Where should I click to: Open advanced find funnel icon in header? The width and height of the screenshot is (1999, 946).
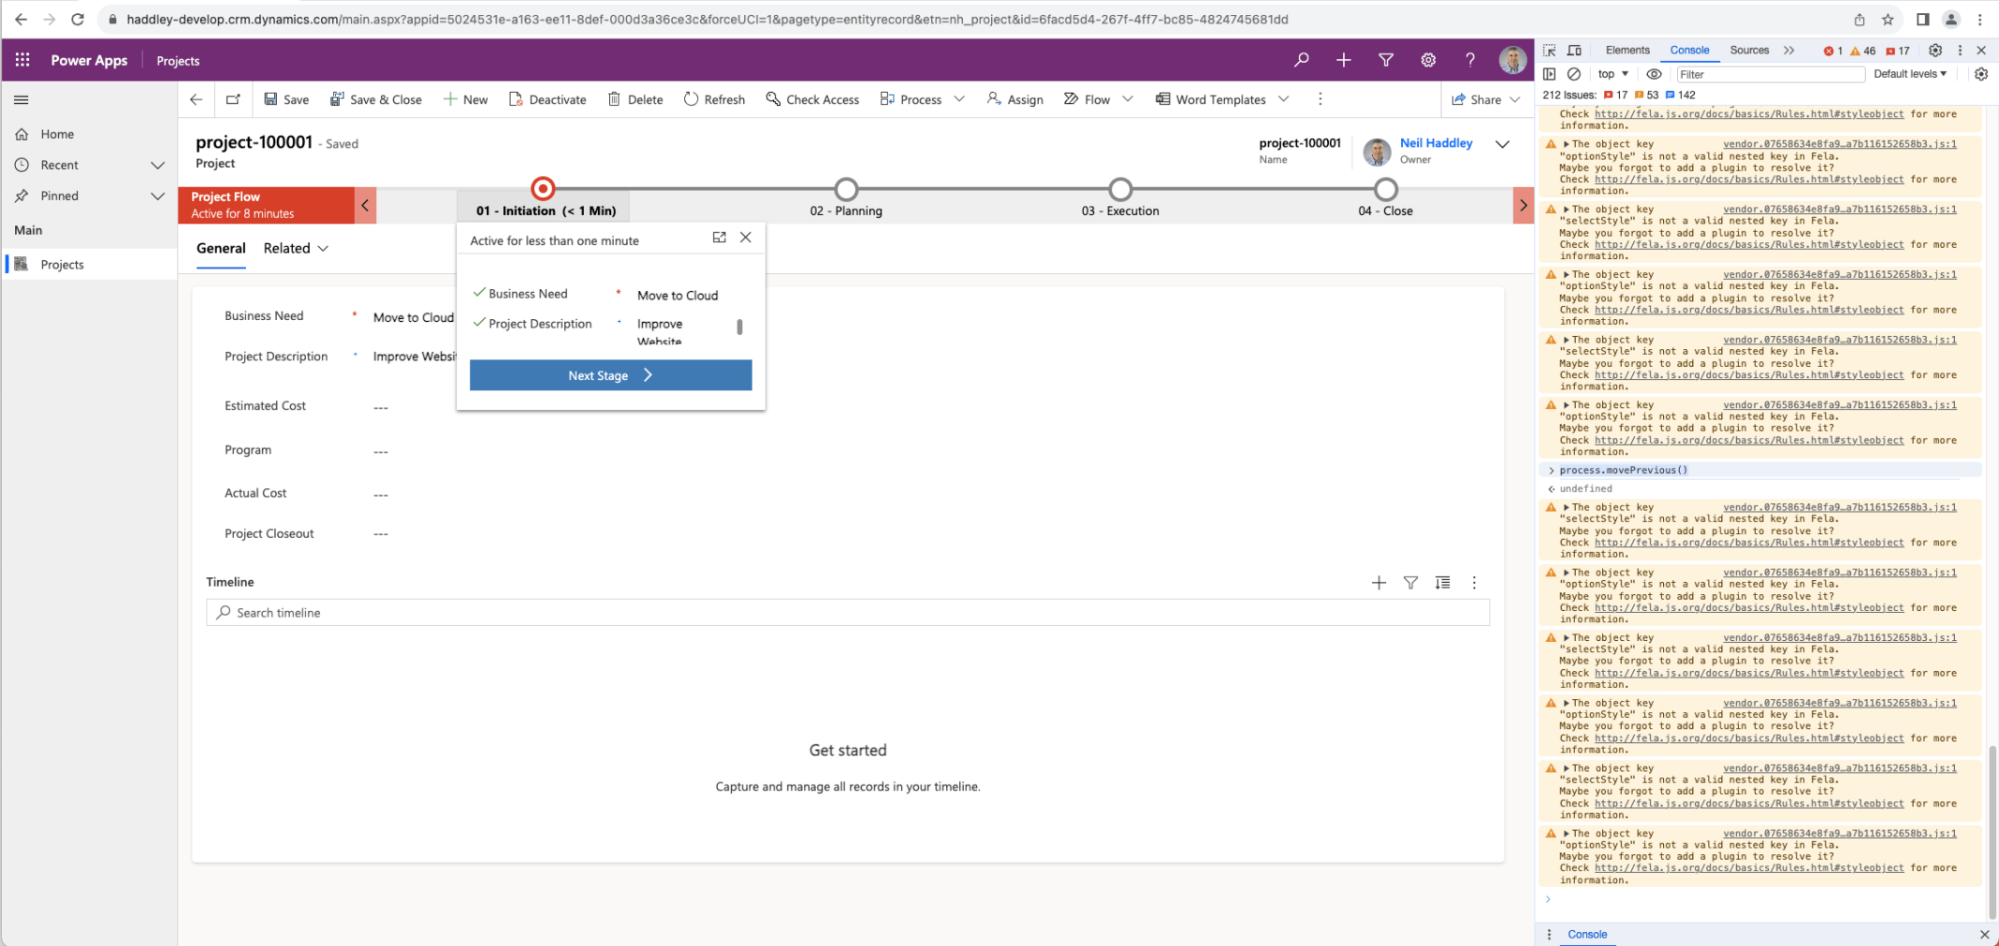pos(1386,60)
